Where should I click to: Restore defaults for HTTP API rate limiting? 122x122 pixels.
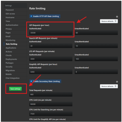tap(109, 21)
